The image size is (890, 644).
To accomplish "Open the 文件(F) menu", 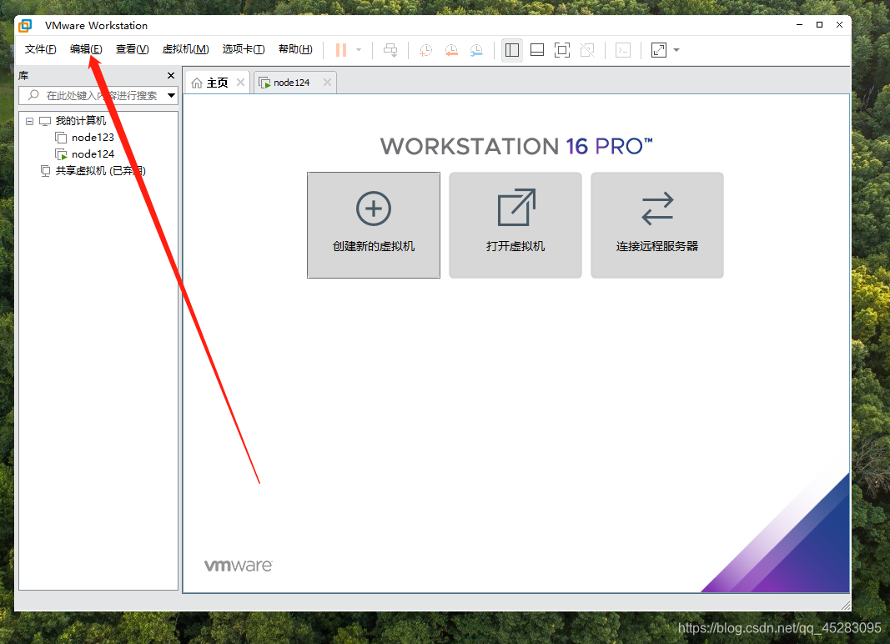I will (40, 49).
